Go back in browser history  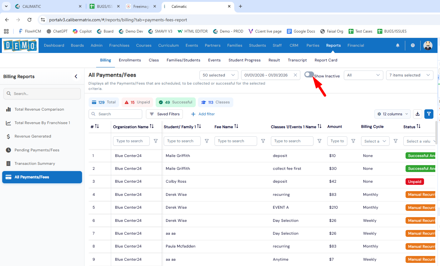click(x=7, y=20)
